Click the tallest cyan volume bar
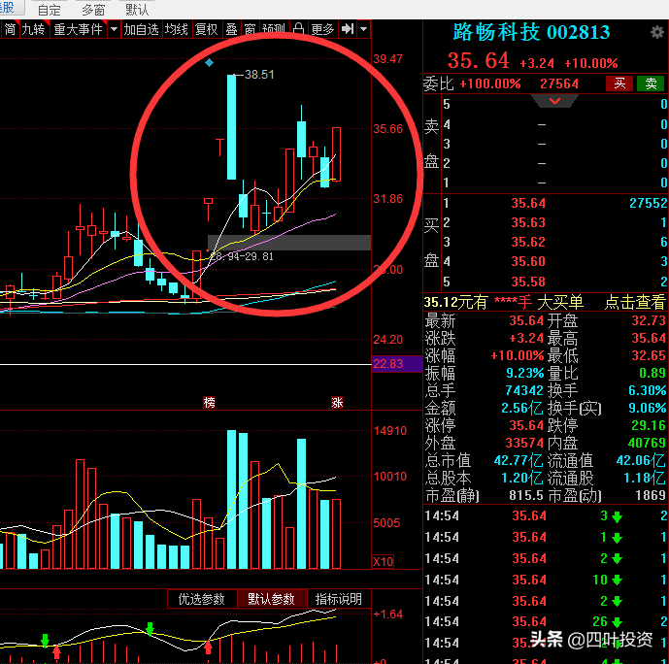The height and width of the screenshot is (664, 669). pos(232,499)
